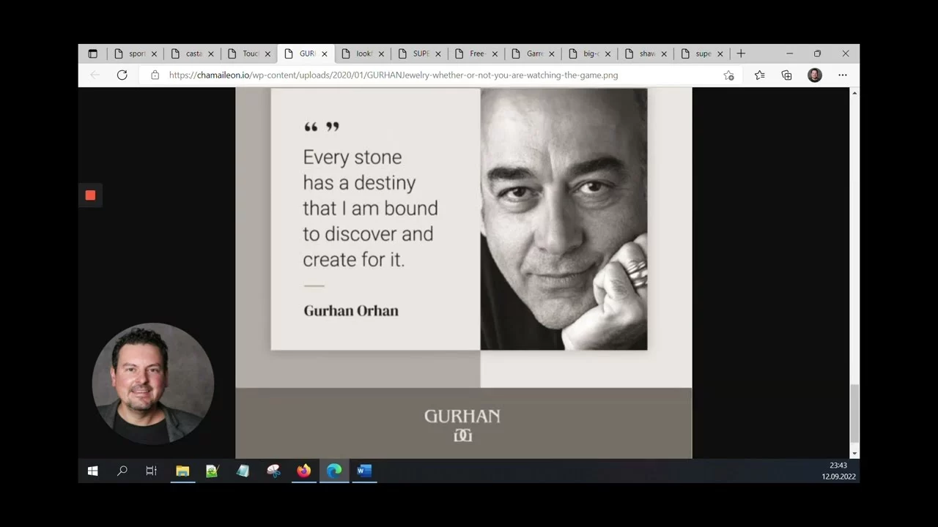Viewport: 938px width, 527px height.
Task: Stop recording with the red square button
Action: point(90,195)
